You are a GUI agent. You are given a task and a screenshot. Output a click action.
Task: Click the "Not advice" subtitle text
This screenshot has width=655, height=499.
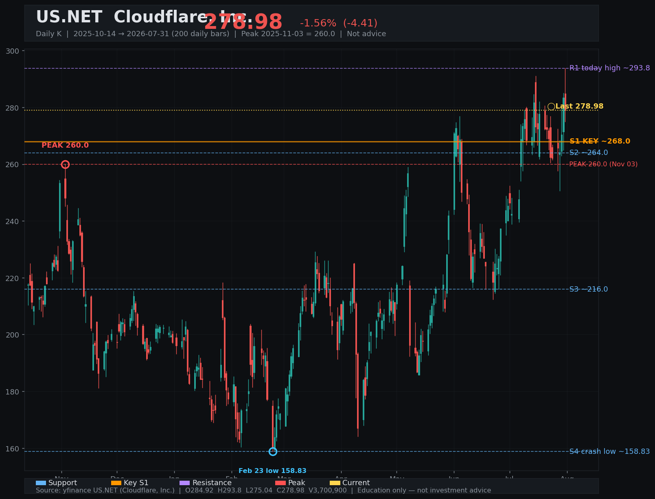[366, 34]
